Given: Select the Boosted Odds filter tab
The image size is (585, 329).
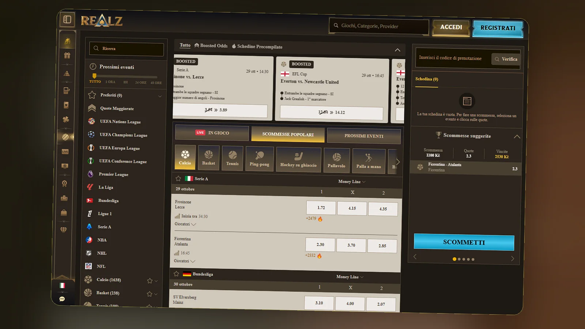Looking at the screenshot, I should point(211,46).
